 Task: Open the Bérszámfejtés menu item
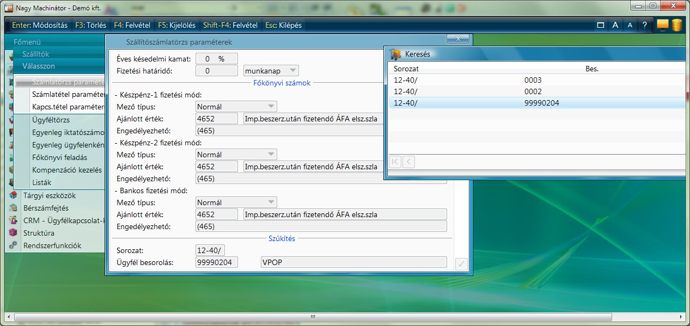46,208
